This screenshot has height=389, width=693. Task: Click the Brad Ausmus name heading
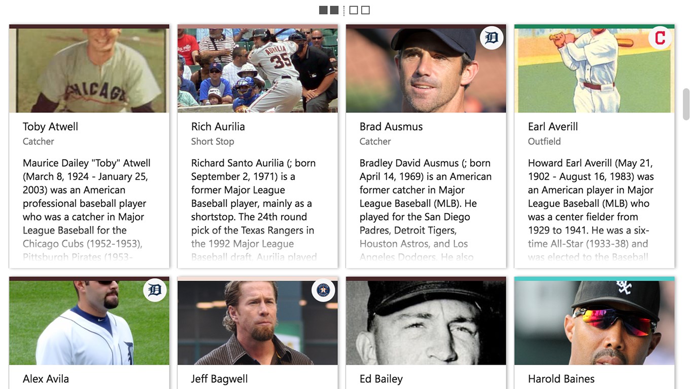tap(391, 127)
